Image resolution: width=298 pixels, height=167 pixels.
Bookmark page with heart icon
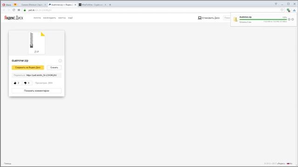[282, 10]
